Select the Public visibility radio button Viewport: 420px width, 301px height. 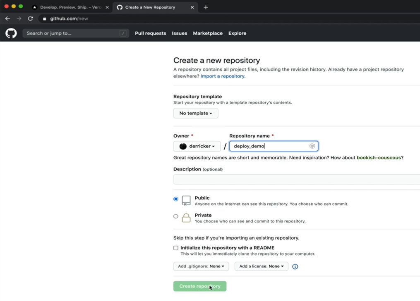176,199
